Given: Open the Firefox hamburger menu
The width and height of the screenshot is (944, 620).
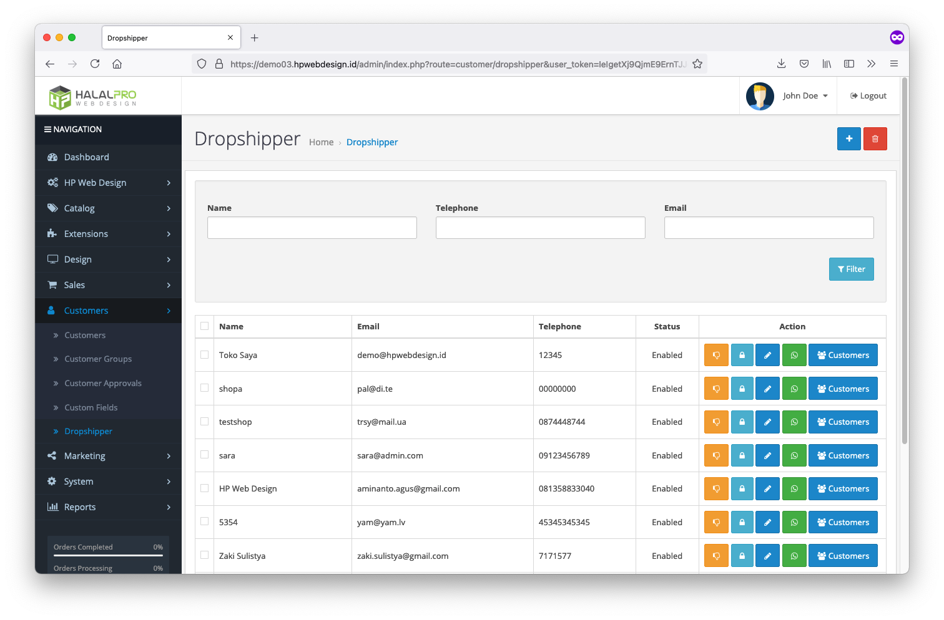Looking at the screenshot, I should (894, 64).
